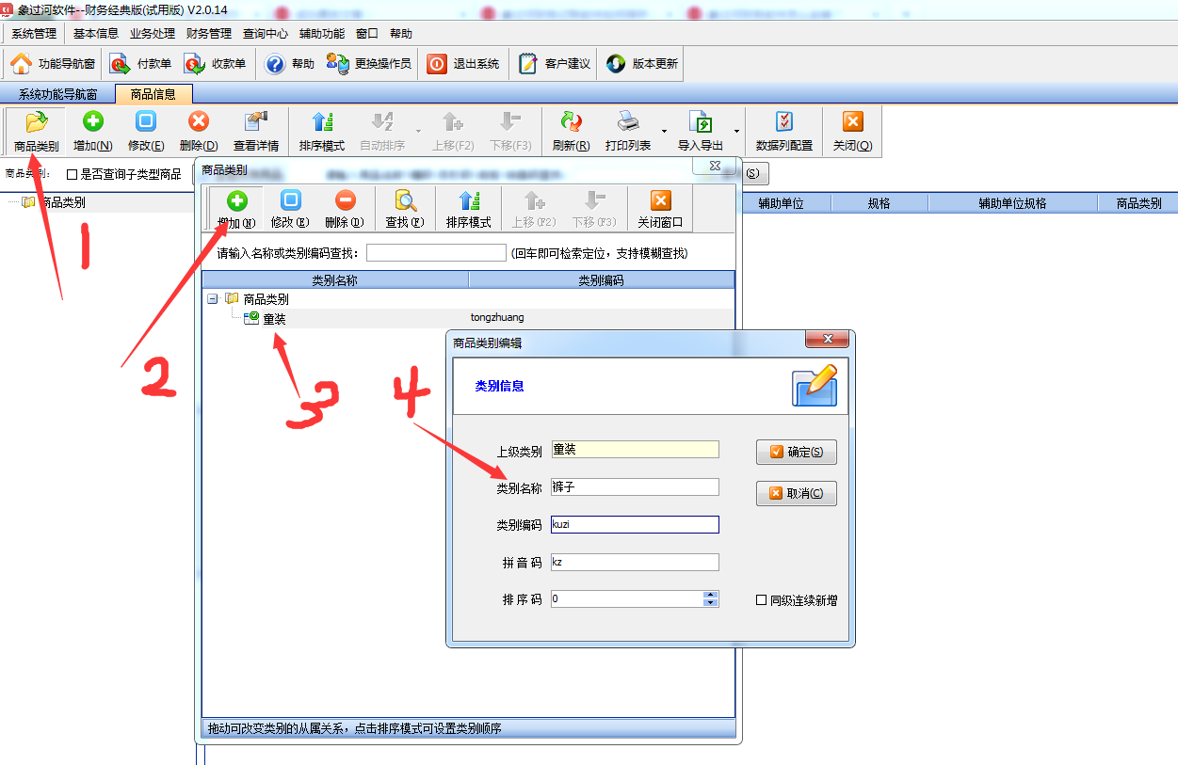The width and height of the screenshot is (1178, 765).
Task: Open the 基本信息 menu
Action: click(96, 33)
